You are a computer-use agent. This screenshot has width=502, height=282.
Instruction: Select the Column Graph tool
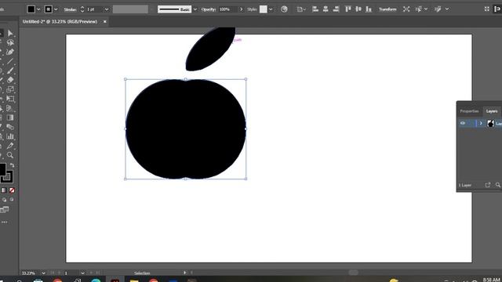point(10,136)
